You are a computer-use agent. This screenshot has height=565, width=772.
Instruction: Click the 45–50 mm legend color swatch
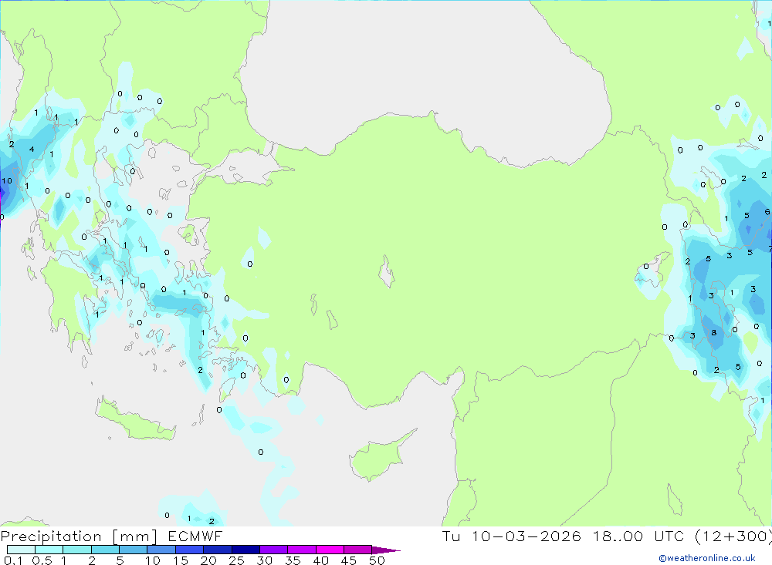[357, 550]
